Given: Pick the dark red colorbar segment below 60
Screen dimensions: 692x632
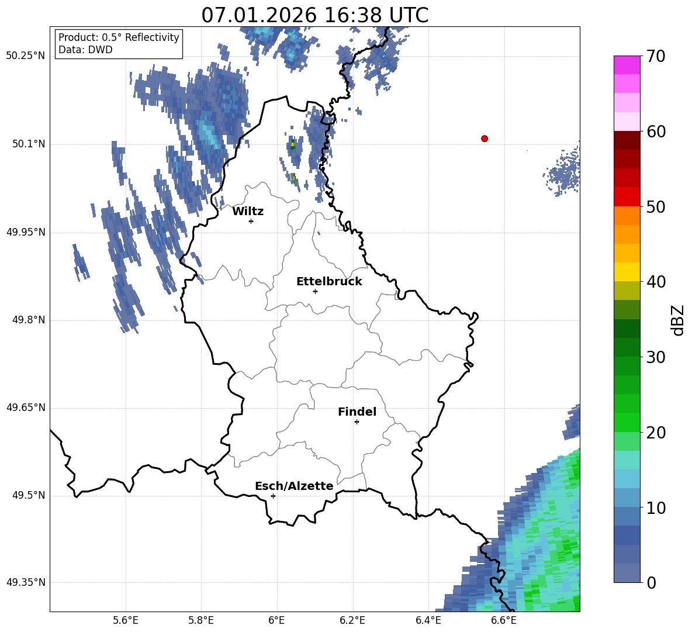Looking at the screenshot, I should pos(627,140).
